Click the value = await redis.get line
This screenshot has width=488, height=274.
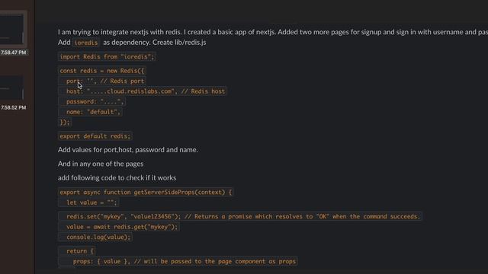[x=119, y=227]
